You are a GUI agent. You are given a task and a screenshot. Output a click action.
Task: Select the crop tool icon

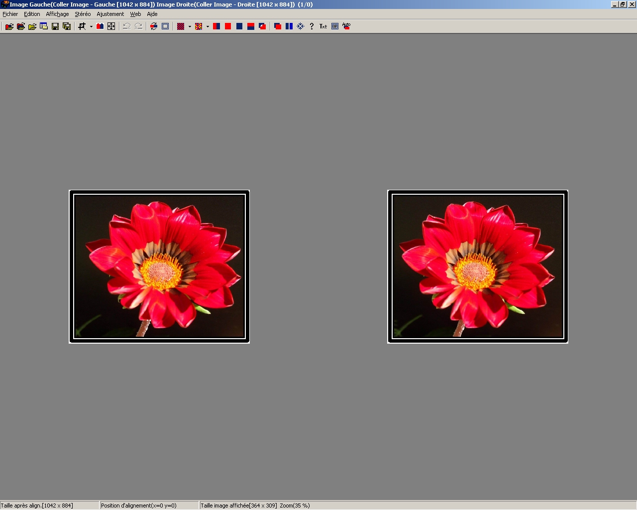[x=82, y=26]
